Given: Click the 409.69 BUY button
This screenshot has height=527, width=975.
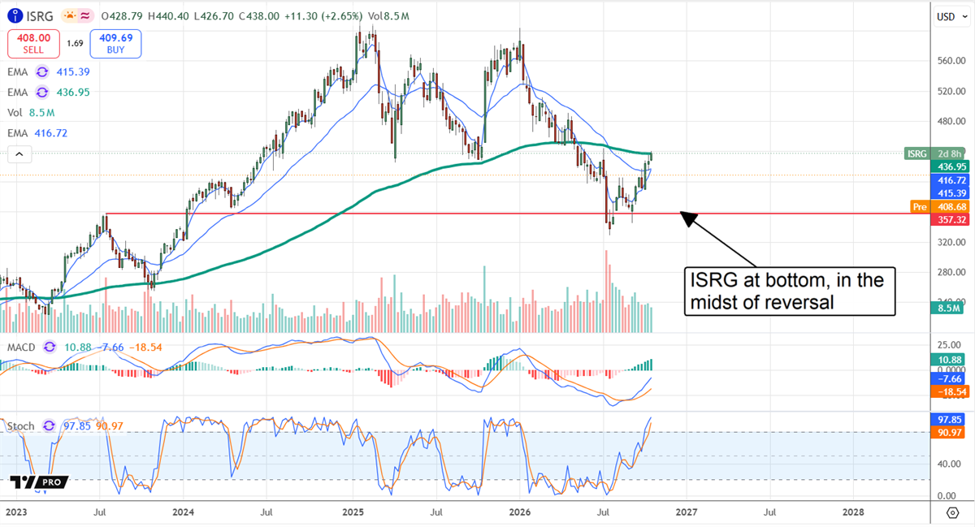Looking at the screenshot, I should point(115,43).
